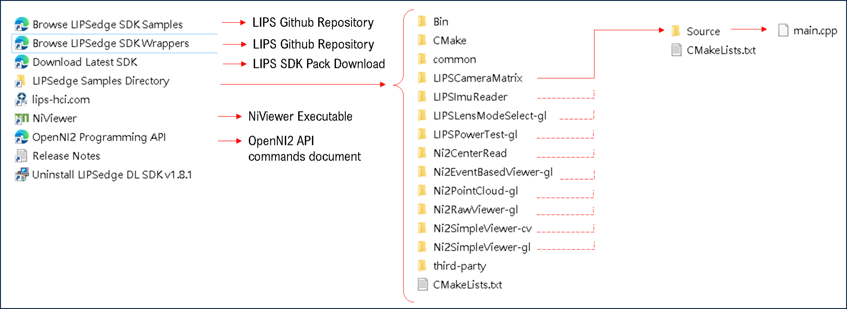Screen dimensions: 847x309
Task: Open the common folder
Action: (x=454, y=59)
